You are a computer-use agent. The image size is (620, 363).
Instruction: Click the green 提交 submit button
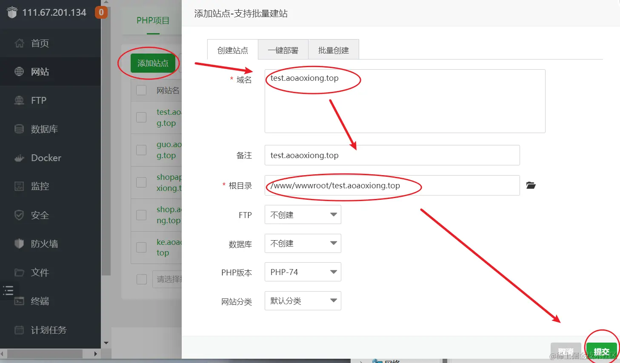click(x=602, y=352)
